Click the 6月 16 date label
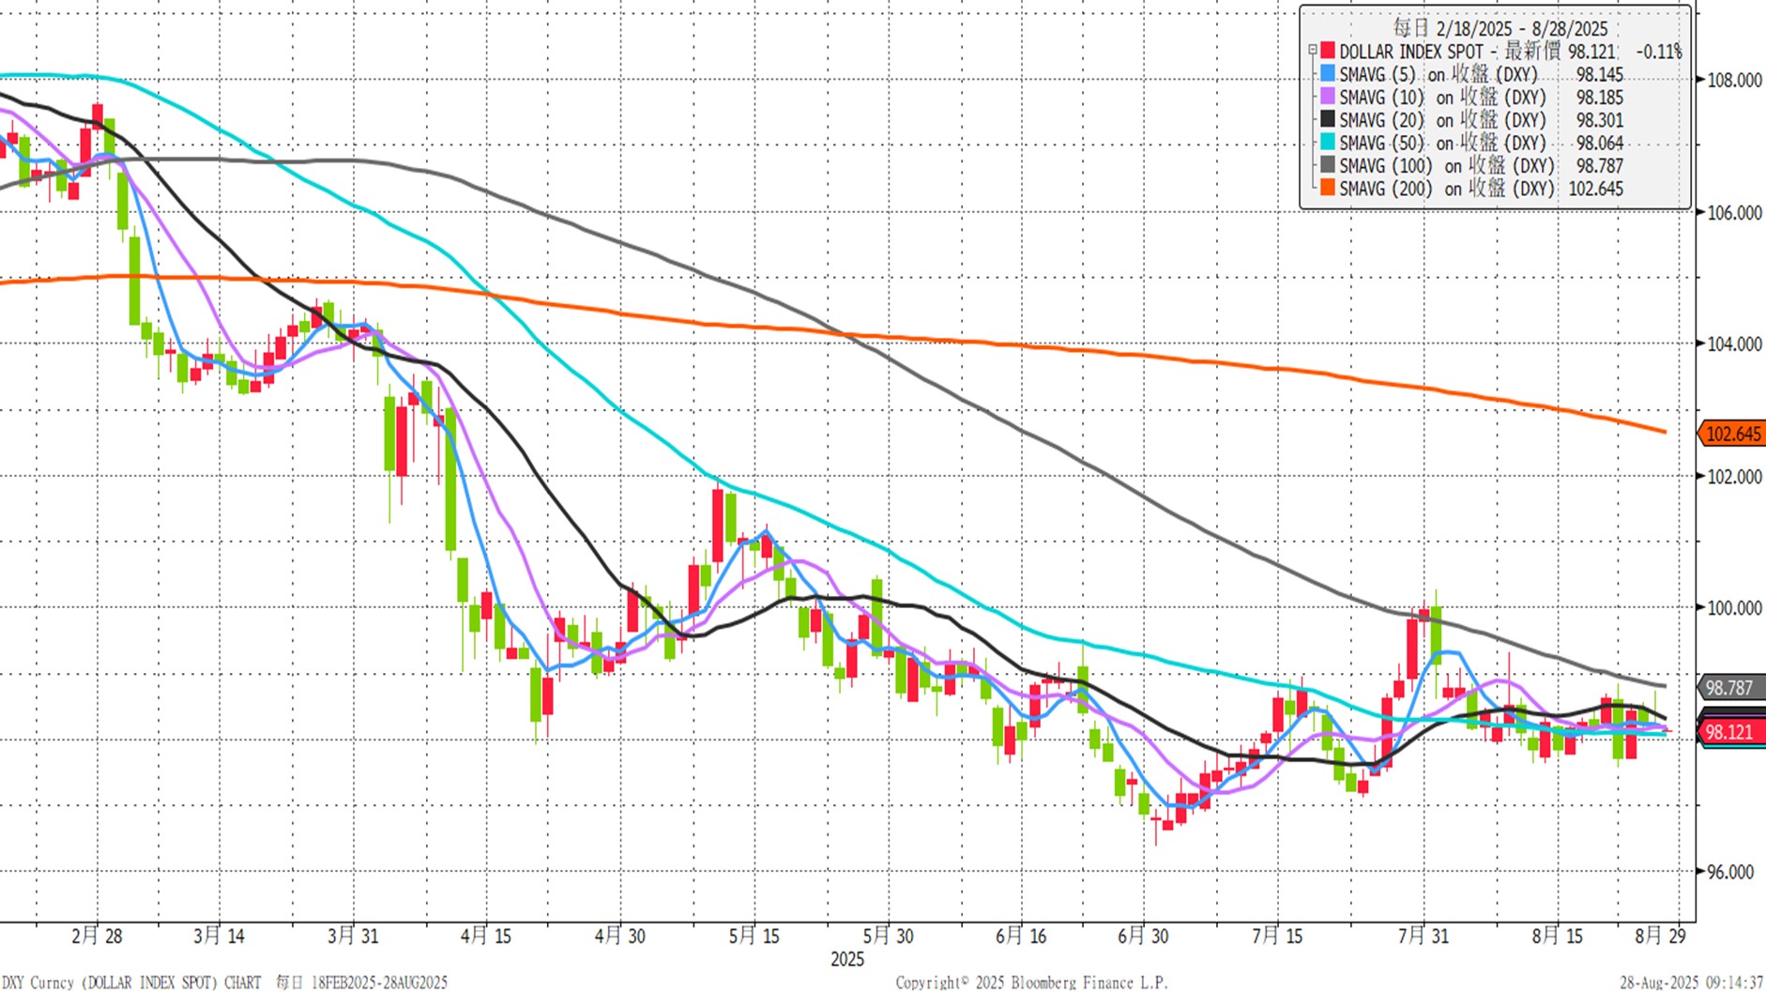Viewport: 1766px width, 993px height. (x=1021, y=936)
